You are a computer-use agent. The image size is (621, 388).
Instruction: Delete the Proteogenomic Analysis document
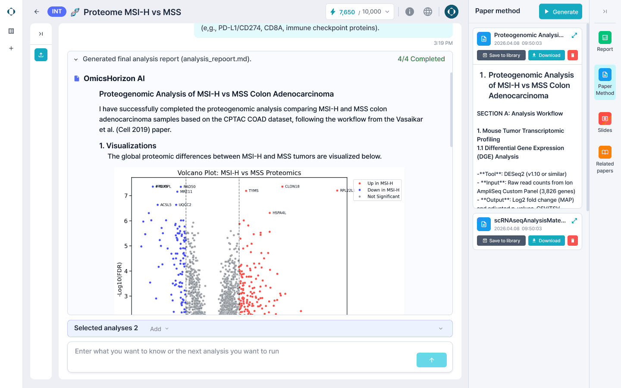[x=573, y=55]
